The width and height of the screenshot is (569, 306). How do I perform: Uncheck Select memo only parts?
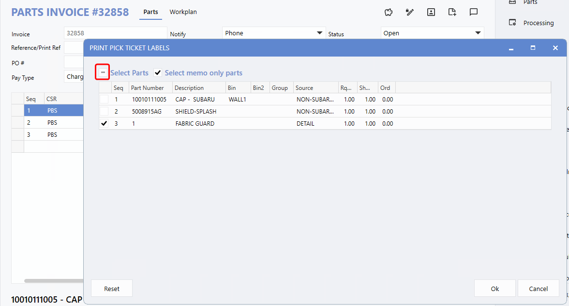[158, 73]
